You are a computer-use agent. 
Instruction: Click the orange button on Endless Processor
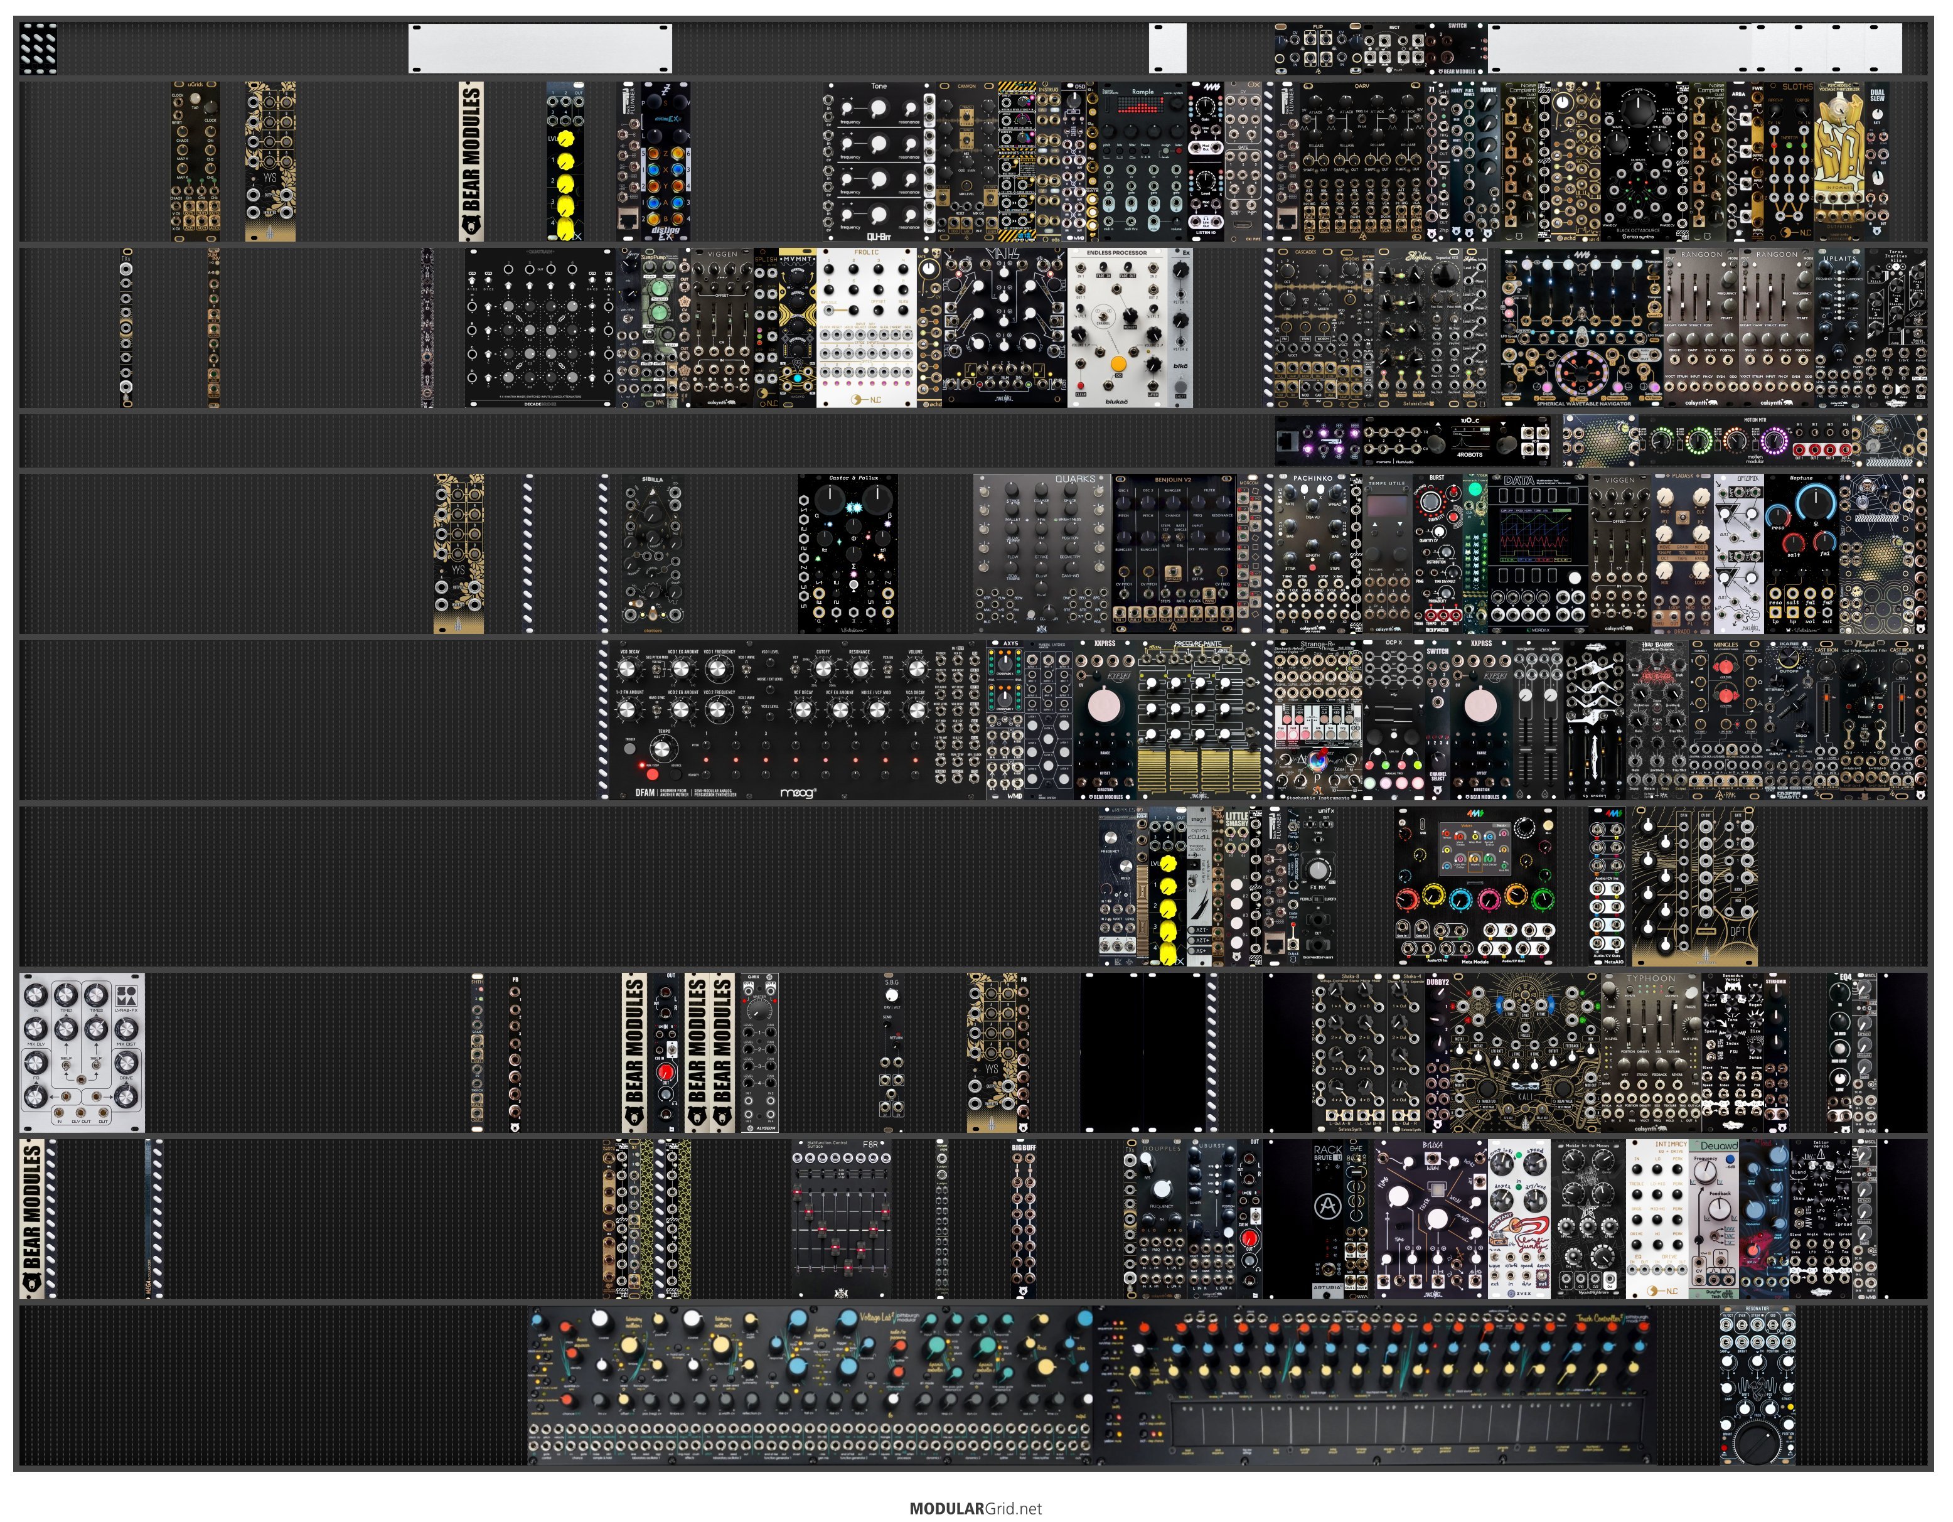(1118, 364)
